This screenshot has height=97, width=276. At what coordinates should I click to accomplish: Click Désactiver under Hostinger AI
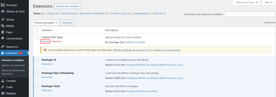47,64
